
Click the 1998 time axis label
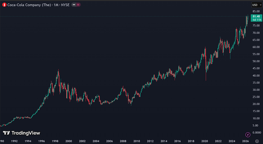pos(55,141)
